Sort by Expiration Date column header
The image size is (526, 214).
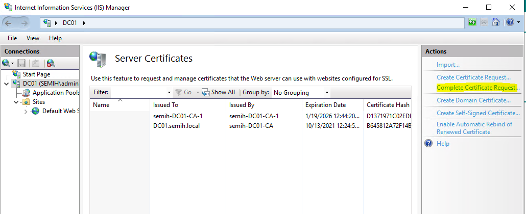(325, 104)
